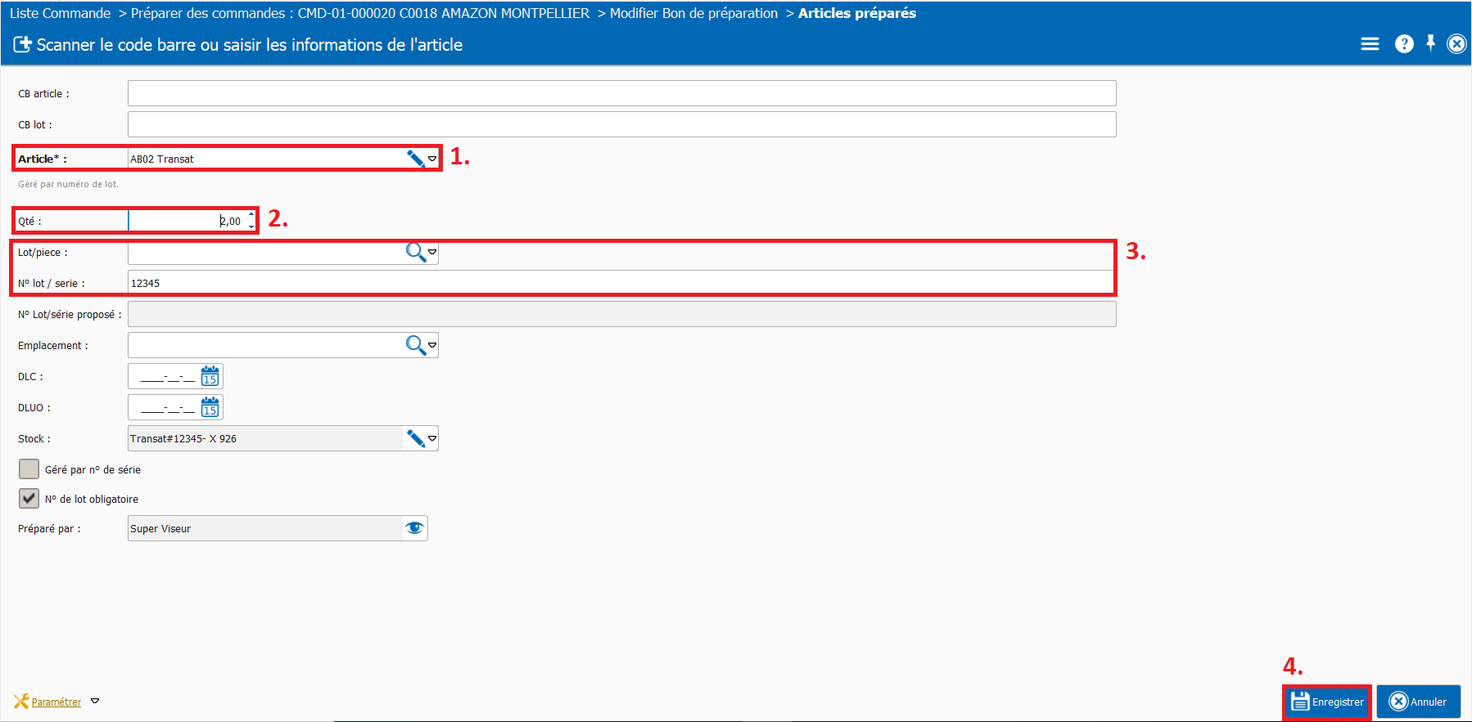The height and width of the screenshot is (722, 1472).
Task: Click the pin icon in header
Action: point(1430,43)
